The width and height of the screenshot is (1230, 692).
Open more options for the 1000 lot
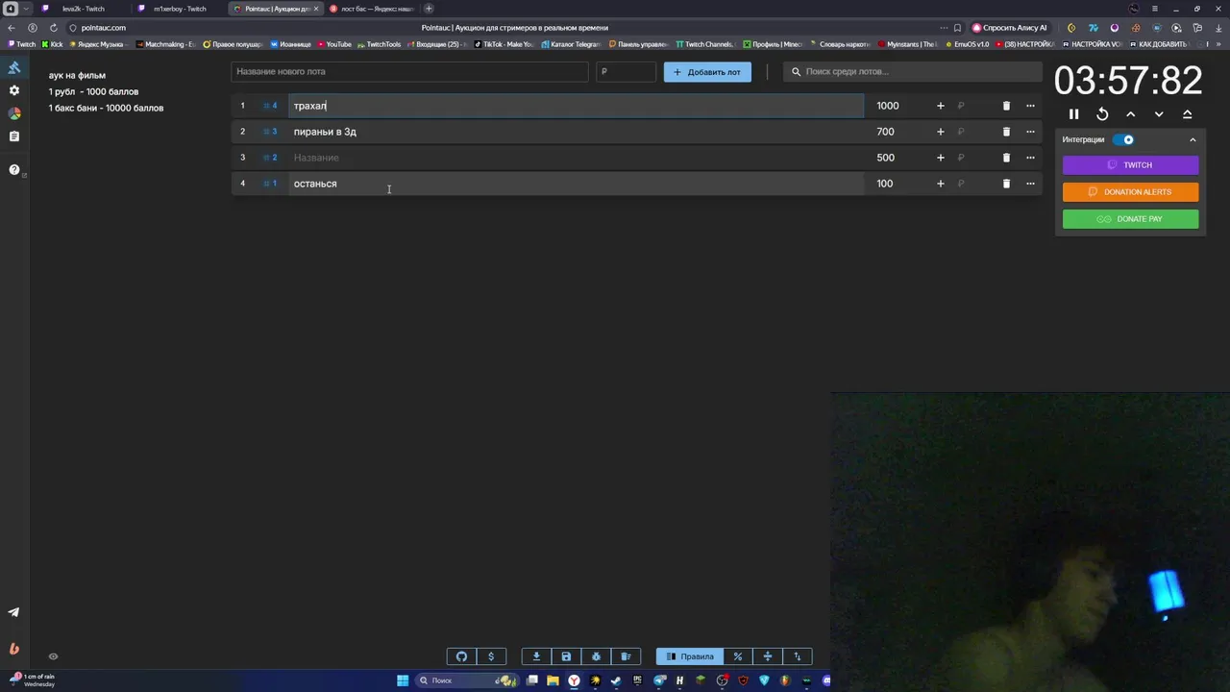click(1030, 106)
